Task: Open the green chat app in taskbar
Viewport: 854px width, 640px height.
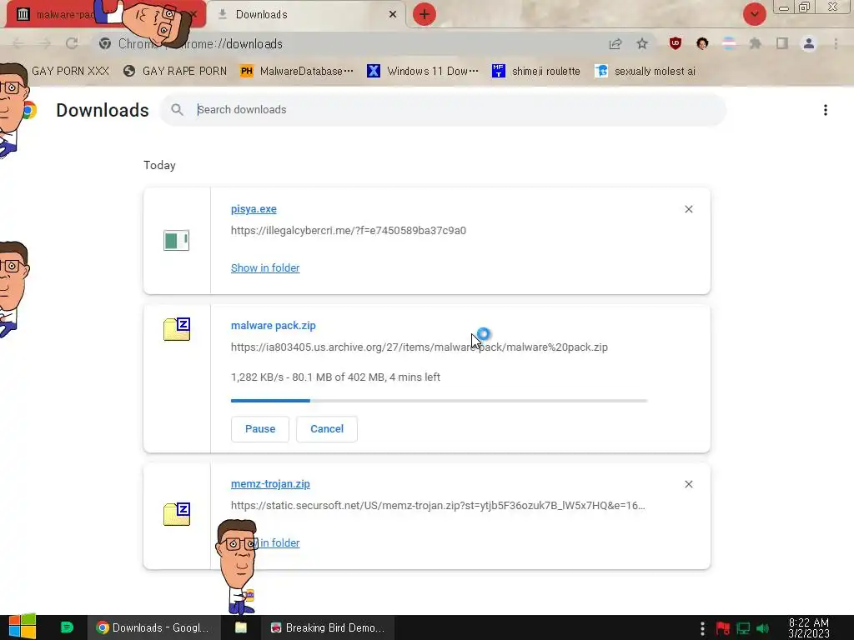Action: (x=67, y=627)
